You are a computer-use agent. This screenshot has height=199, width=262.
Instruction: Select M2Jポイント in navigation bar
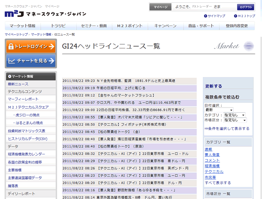[x=130, y=26]
